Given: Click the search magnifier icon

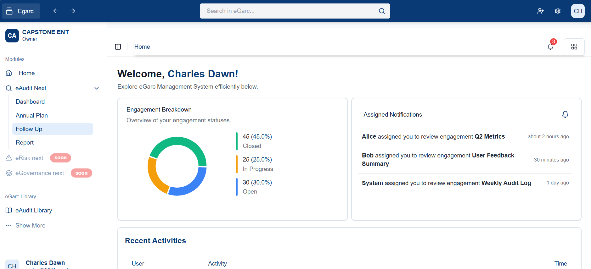Looking at the screenshot, I should click(x=381, y=11).
